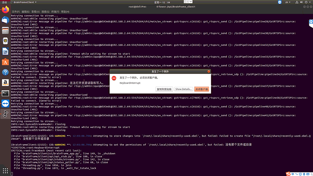Open the Files manager dock icon
Viewport: 313px width, 176px height.
click(5, 30)
